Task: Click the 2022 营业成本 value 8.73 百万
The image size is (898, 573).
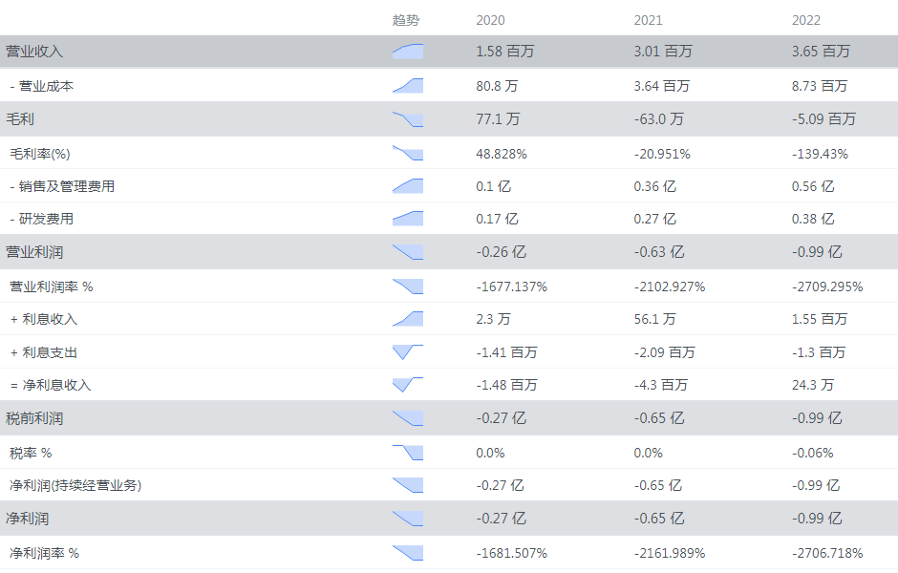Action: pos(820,86)
